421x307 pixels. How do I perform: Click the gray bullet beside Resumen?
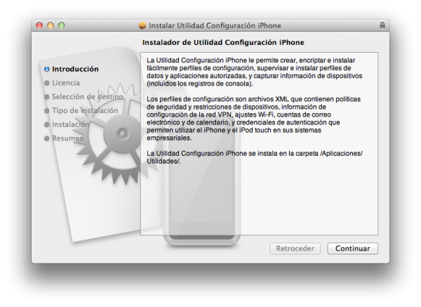(47, 138)
